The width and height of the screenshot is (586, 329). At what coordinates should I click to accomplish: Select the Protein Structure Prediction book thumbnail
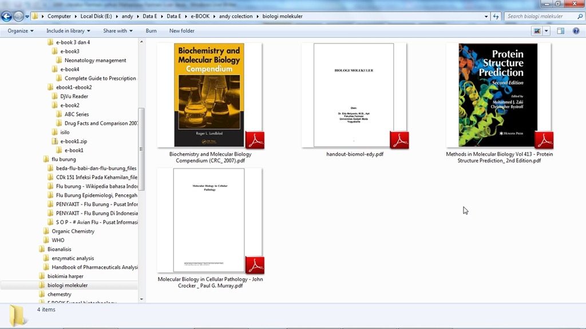coord(498,95)
